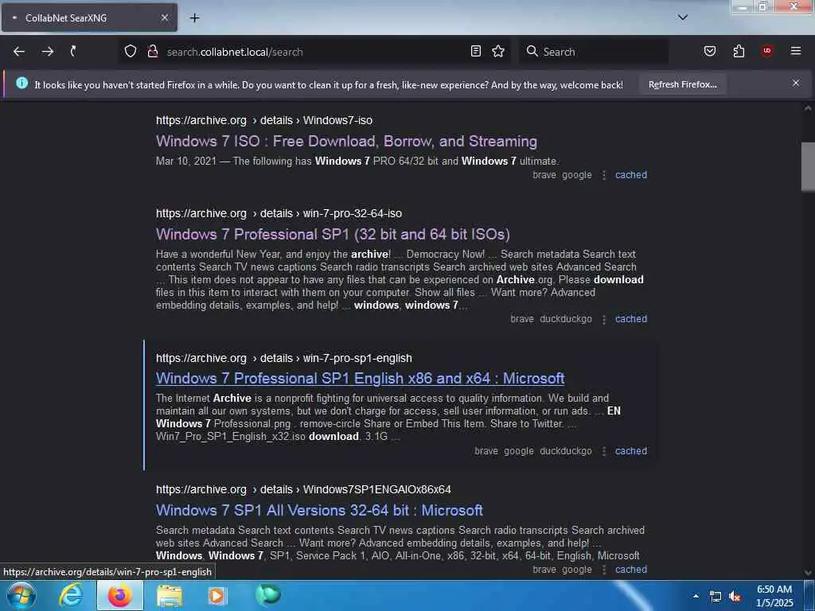Open Windows 7 Professional SP1 ISOs result
Image resolution: width=815 pixels, height=611 pixels.
coord(333,235)
